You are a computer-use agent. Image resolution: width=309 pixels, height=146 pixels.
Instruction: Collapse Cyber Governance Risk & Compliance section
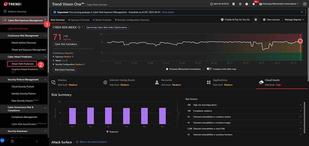pyautogui.click(x=45, y=108)
